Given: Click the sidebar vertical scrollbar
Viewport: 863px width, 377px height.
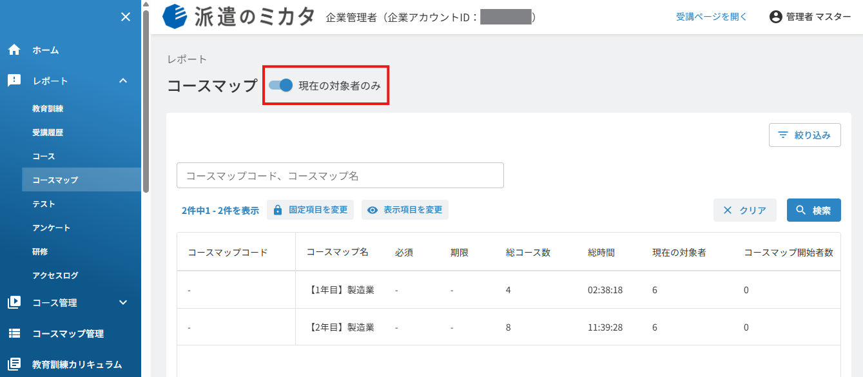Looking at the screenshot, I should click(x=146, y=102).
